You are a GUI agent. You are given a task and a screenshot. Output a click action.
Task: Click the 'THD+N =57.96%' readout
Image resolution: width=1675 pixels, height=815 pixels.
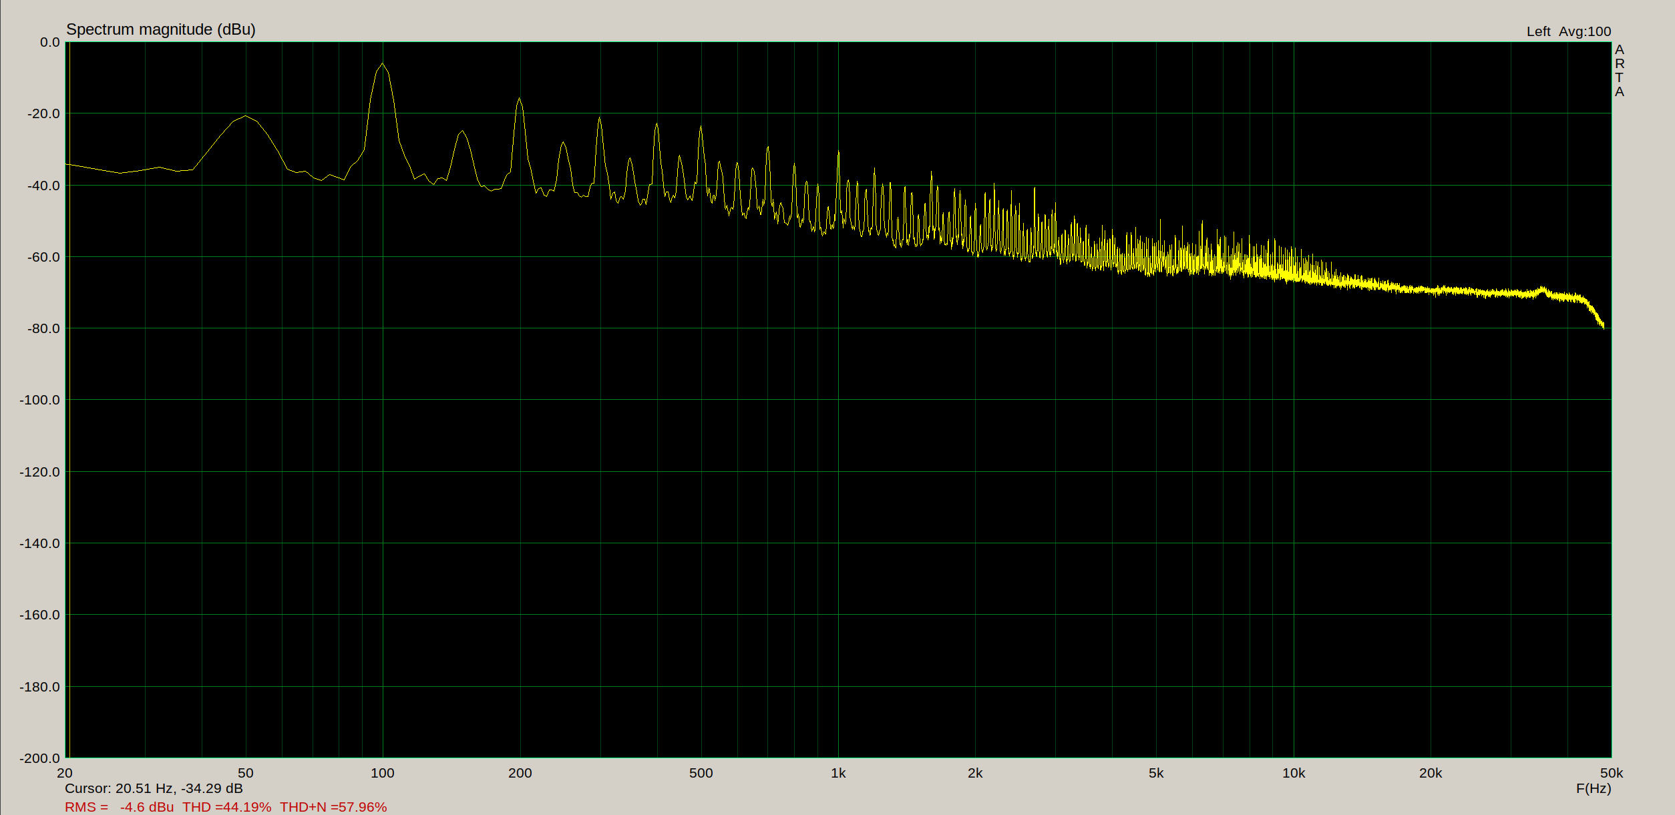click(x=333, y=807)
